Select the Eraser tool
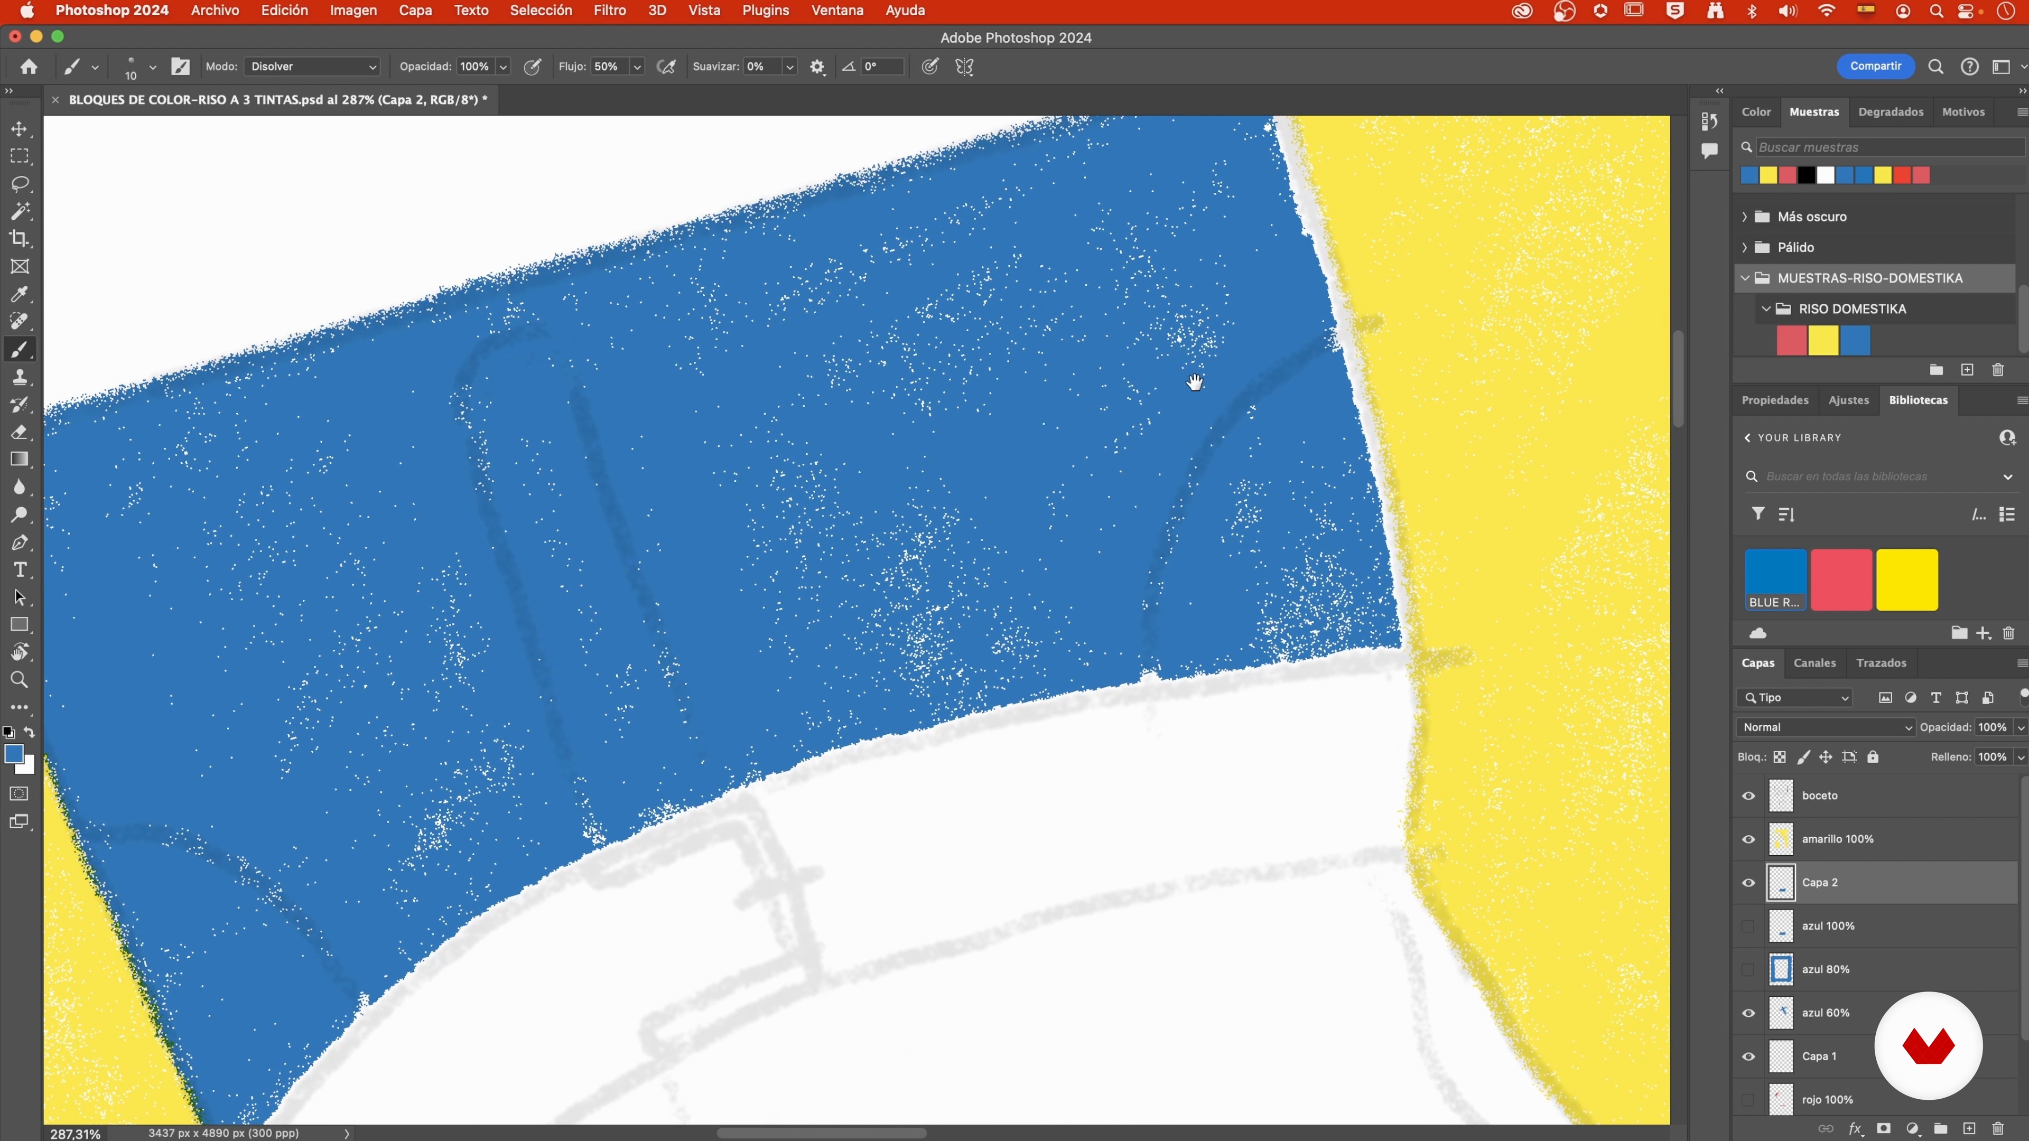The width and height of the screenshot is (2029, 1141). tap(21, 432)
